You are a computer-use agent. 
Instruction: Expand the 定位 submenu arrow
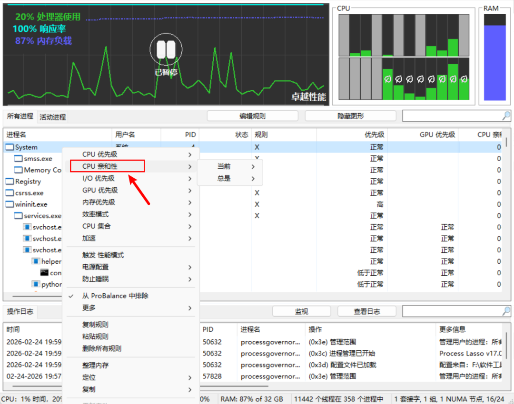pos(190,377)
